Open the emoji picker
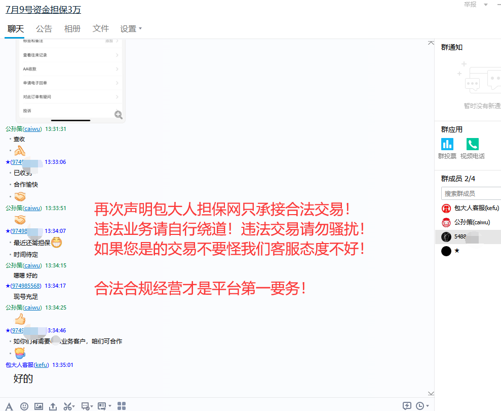Viewport: 501px width, 411px height. pos(24,406)
